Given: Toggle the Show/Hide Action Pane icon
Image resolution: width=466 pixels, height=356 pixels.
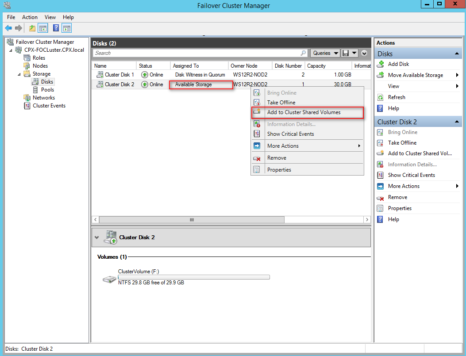Looking at the screenshot, I should [67, 28].
